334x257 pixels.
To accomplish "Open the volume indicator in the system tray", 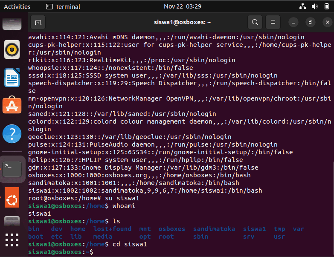I will 315,6.
